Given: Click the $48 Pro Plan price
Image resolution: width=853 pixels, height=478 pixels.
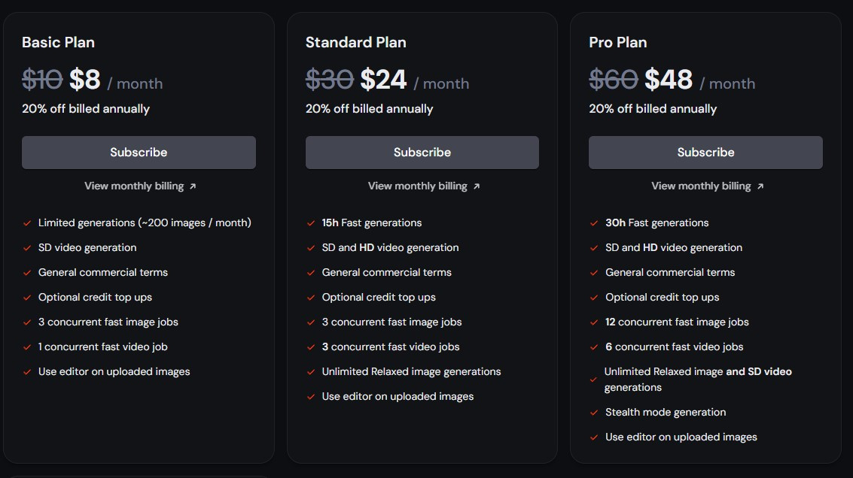Looking at the screenshot, I should 669,80.
